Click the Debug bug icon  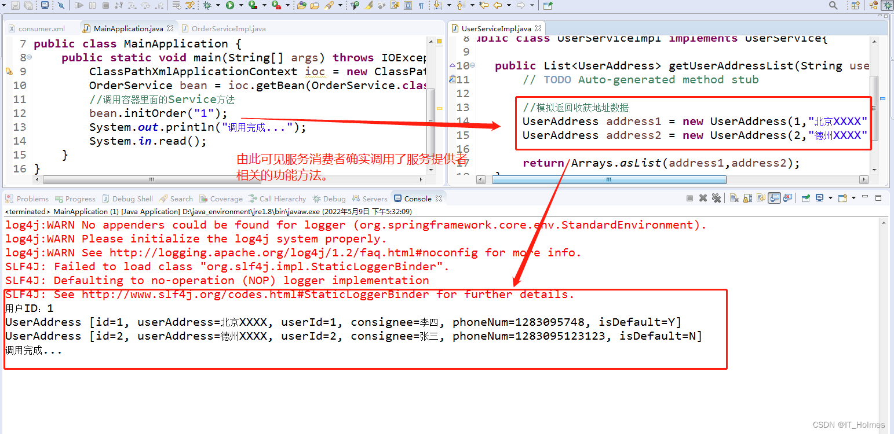(x=207, y=6)
